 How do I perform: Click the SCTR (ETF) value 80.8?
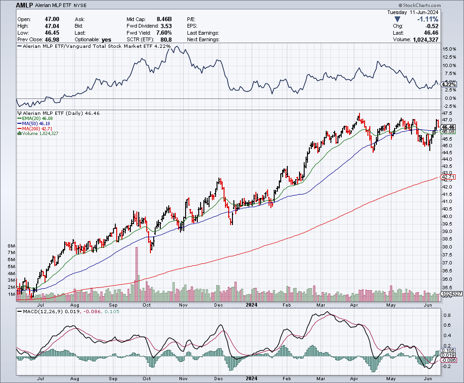tap(166, 40)
